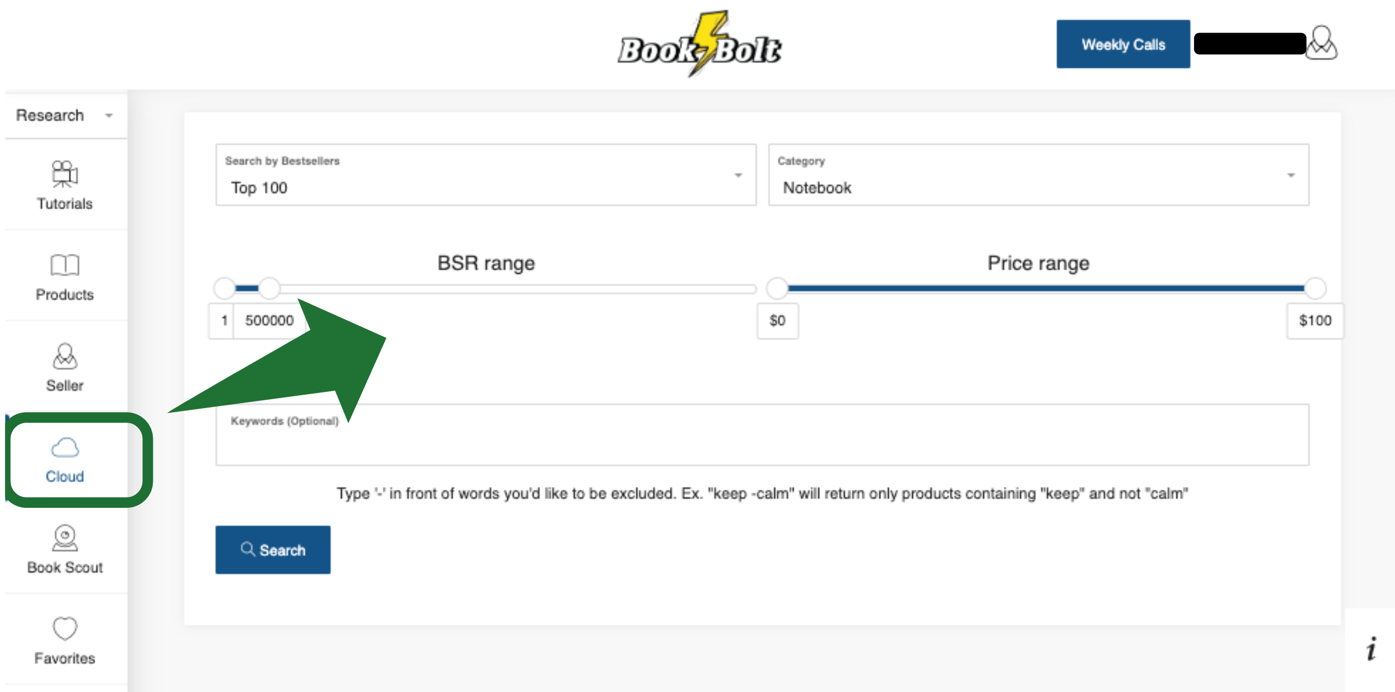Click the $0 minimum price box

tap(778, 321)
